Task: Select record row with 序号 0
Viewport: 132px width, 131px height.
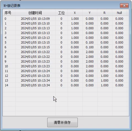Action: 66,19
